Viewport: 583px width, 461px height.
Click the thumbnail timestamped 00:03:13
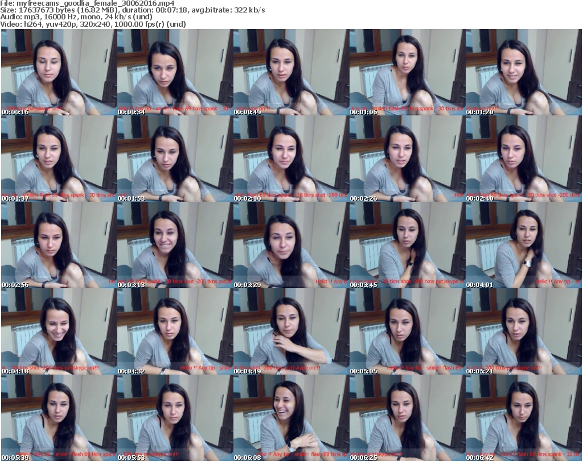175,246
